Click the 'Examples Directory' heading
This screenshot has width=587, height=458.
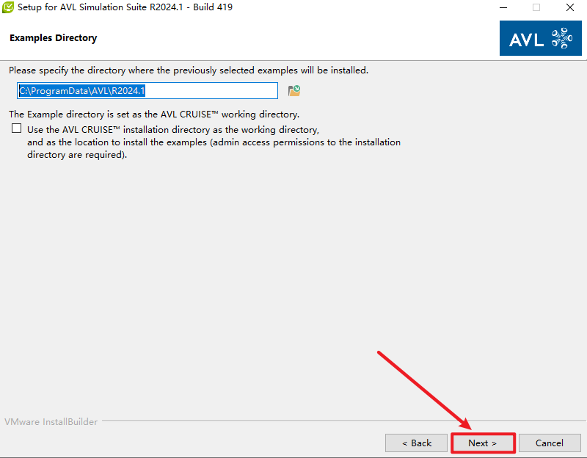(x=53, y=38)
